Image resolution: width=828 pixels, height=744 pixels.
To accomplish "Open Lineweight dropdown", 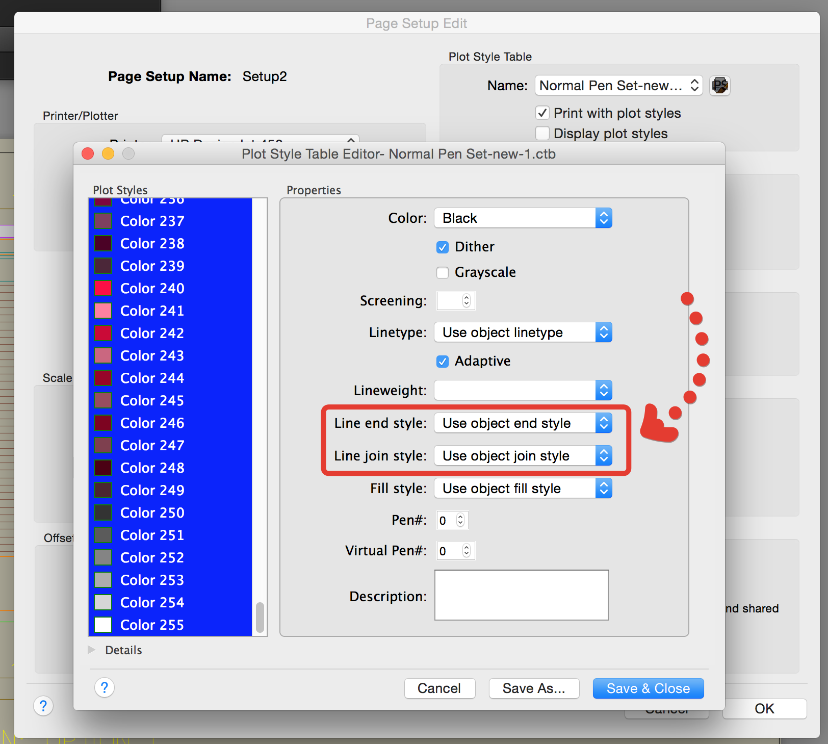I will 523,391.
